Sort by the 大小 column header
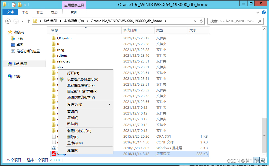 [x=199, y=30]
